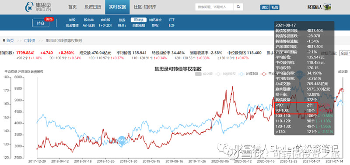
Task: Click the 持仓 Beta button
Action: click(41, 23)
